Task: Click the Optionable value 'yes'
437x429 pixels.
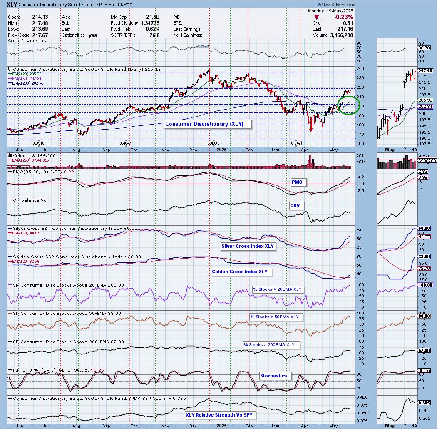Action: (x=93, y=35)
